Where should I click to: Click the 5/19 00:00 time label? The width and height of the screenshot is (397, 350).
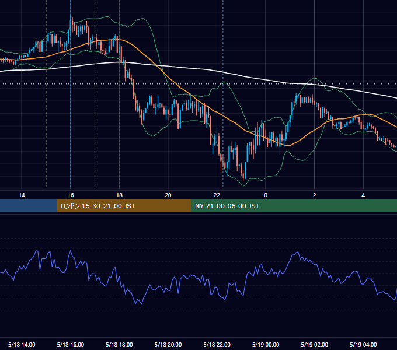click(266, 344)
